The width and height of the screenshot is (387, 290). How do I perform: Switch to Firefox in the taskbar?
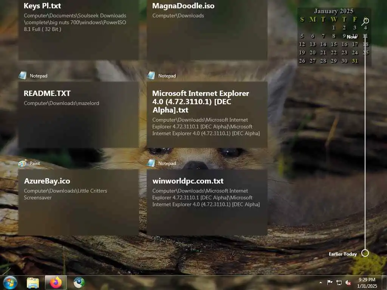coord(56,282)
